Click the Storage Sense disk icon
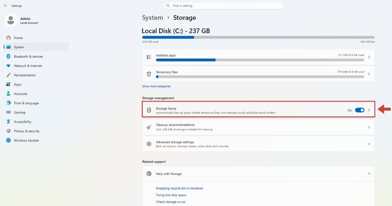392x206 pixels. (149, 110)
